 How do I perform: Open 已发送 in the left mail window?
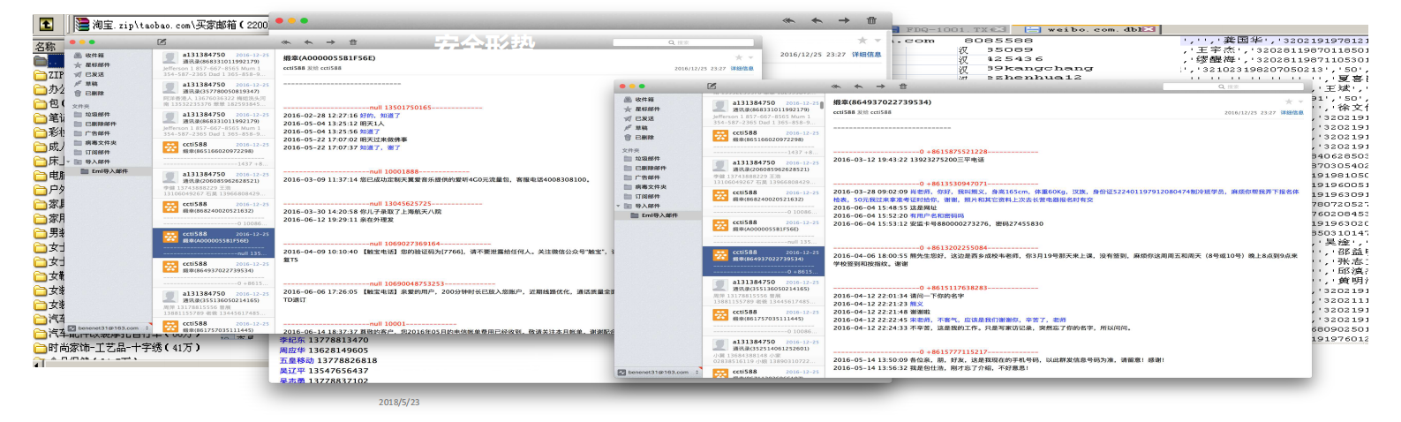click(94, 74)
